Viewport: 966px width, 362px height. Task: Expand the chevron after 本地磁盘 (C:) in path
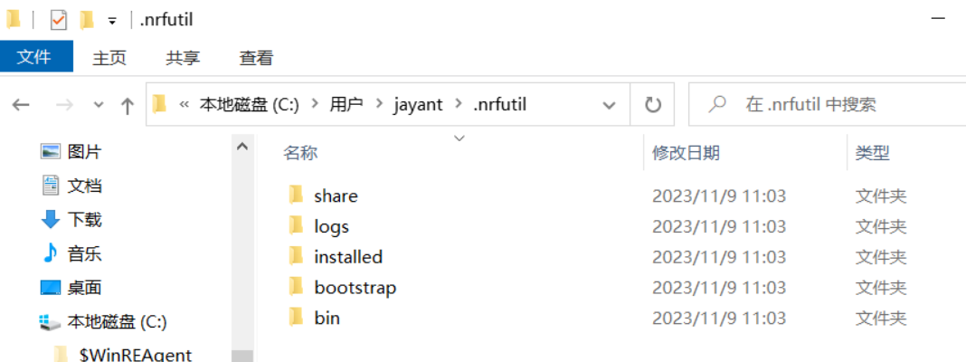(315, 104)
